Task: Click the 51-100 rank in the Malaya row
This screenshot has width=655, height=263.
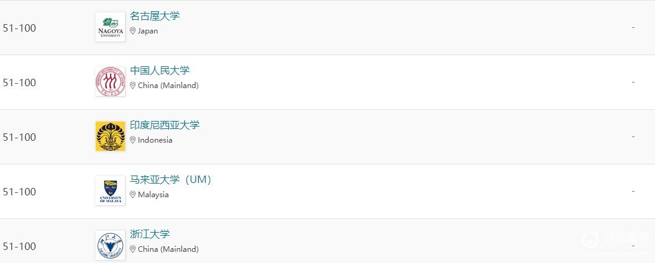Action: pyautogui.click(x=20, y=192)
